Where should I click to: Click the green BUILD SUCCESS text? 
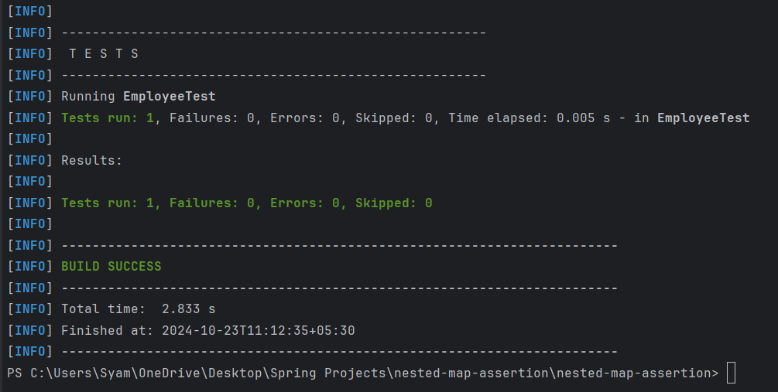pyautogui.click(x=111, y=266)
